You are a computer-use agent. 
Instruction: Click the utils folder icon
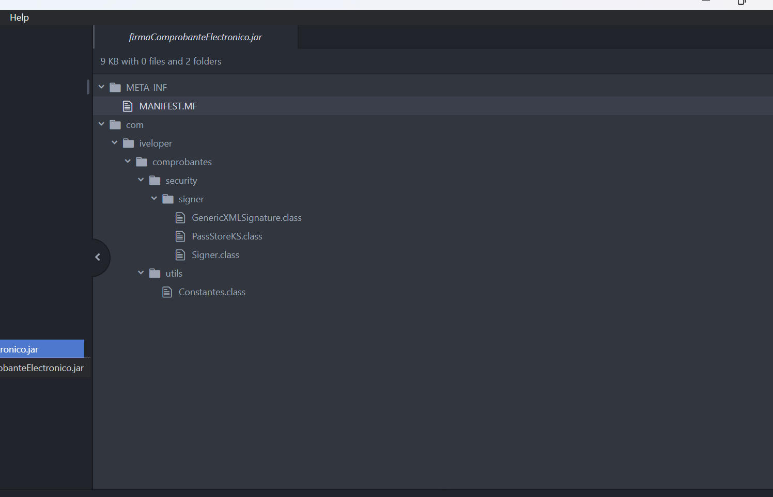(x=155, y=274)
